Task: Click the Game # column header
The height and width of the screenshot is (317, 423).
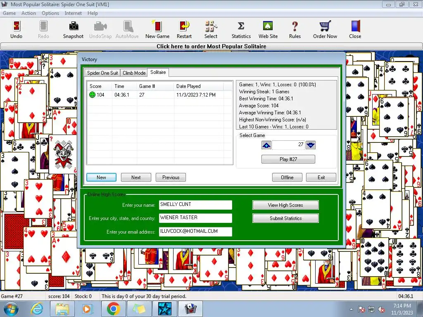Action: tap(155, 86)
